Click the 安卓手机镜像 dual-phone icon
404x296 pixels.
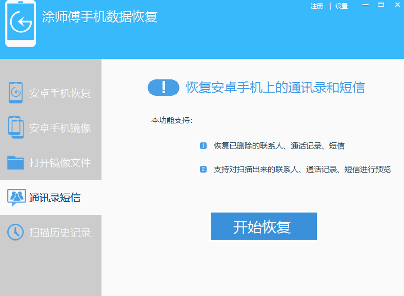pos(16,127)
